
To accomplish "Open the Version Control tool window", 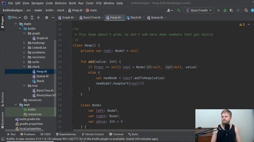I will (x=93, y=134).
